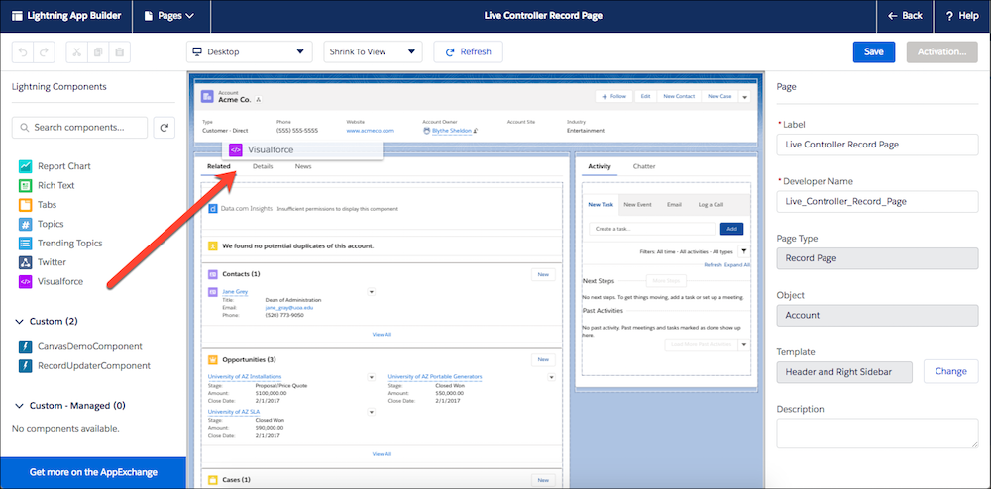Switch to the News tab
The width and height of the screenshot is (991, 489).
click(x=303, y=166)
